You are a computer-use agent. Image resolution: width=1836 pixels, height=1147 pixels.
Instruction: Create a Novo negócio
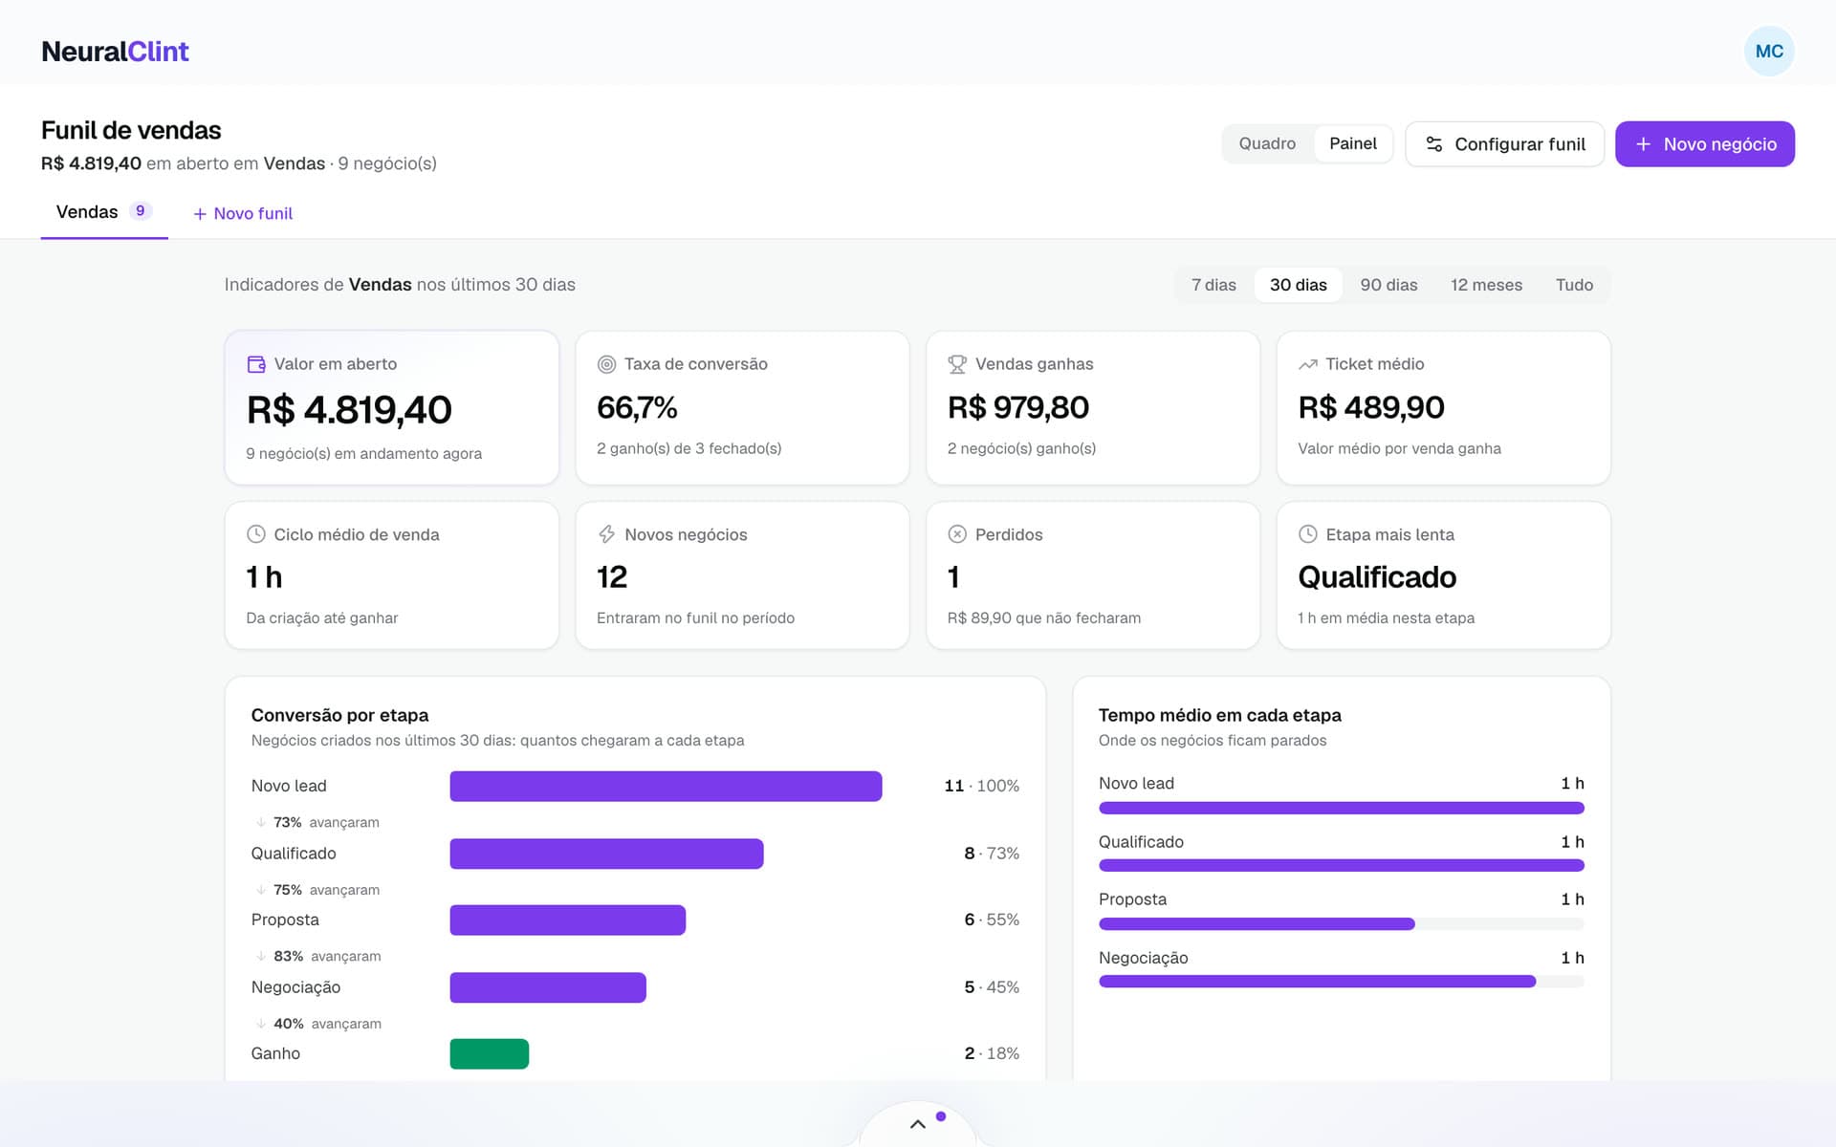point(1705,144)
